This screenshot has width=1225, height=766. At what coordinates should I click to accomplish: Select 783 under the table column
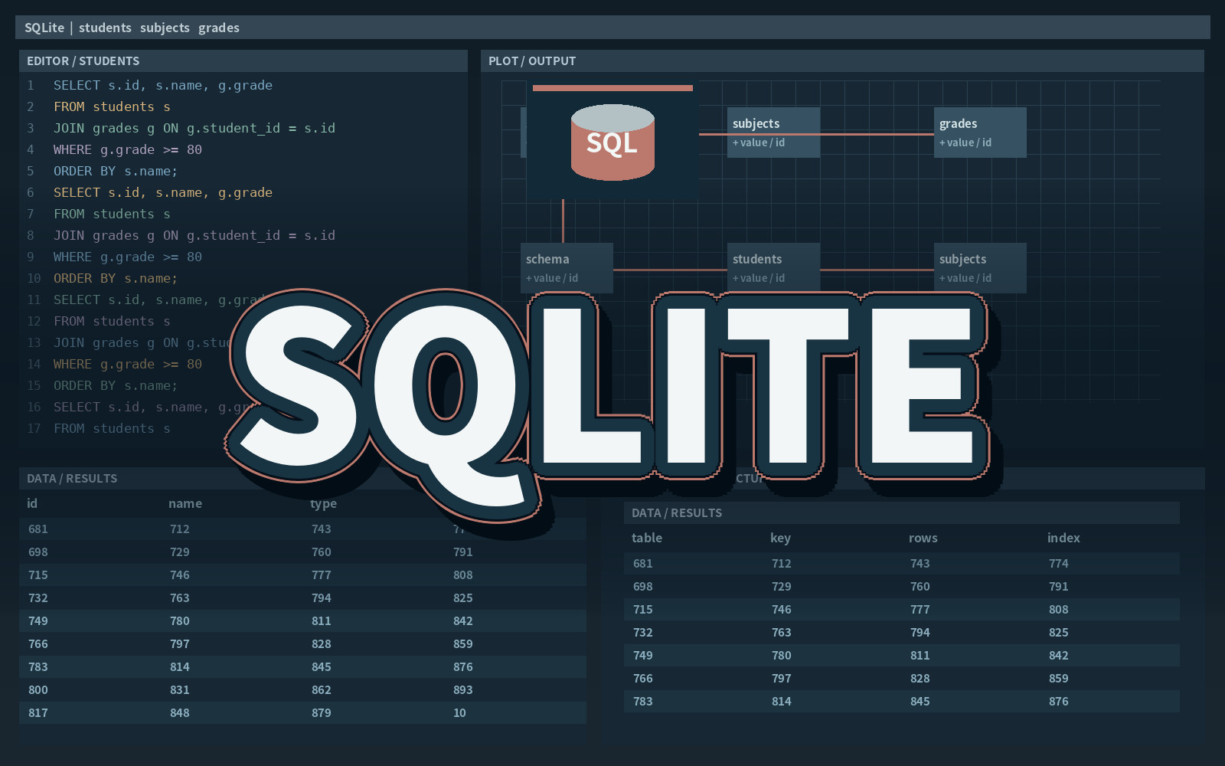coord(643,701)
